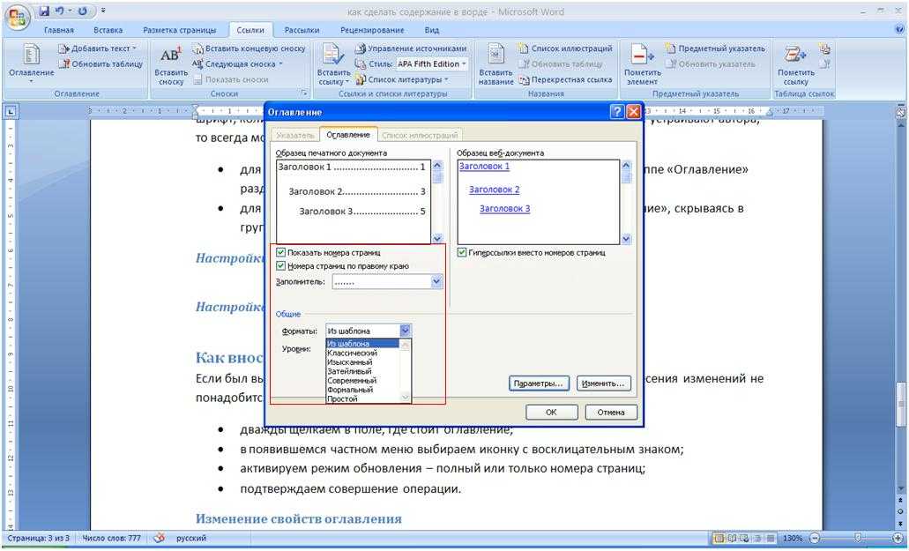Image resolution: width=909 pixels, height=551 pixels.
Task: Click Изменить... button
Action: click(x=603, y=383)
